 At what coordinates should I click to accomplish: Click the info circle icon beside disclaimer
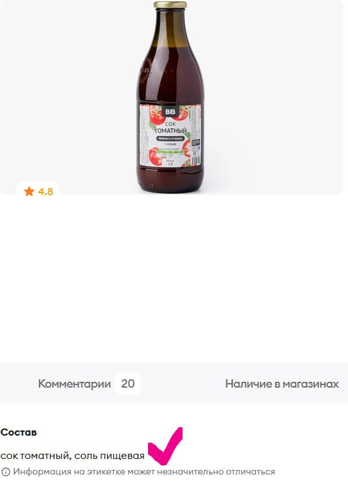click(6, 472)
